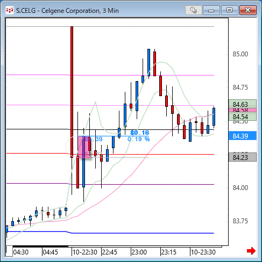The width and height of the screenshot is (262, 262).
Task: Click the 84.63 green price label
Action: 243,104
